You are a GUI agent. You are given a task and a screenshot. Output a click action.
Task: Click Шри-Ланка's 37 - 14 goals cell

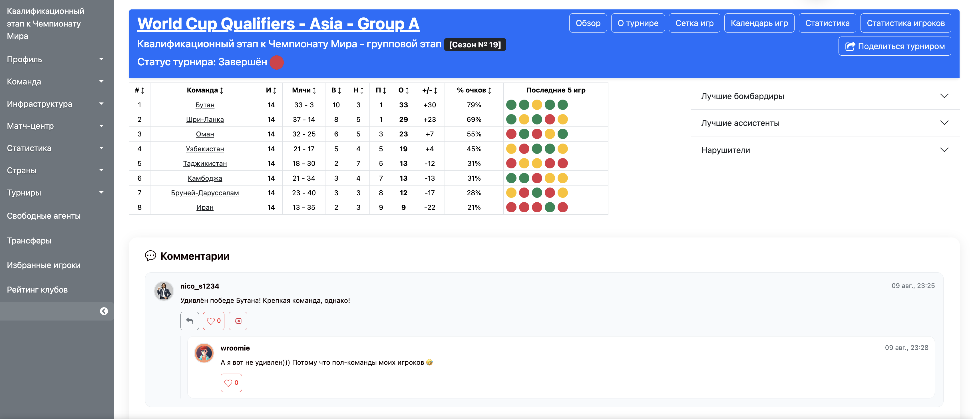(x=304, y=119)
